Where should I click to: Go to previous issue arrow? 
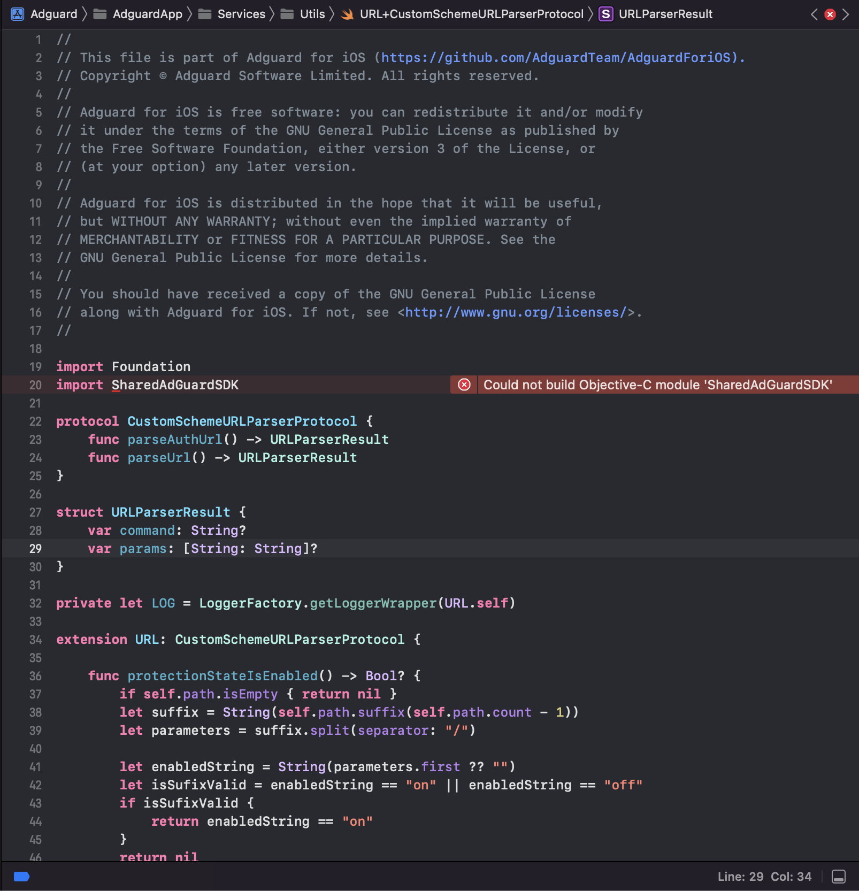tap(814, 14)
